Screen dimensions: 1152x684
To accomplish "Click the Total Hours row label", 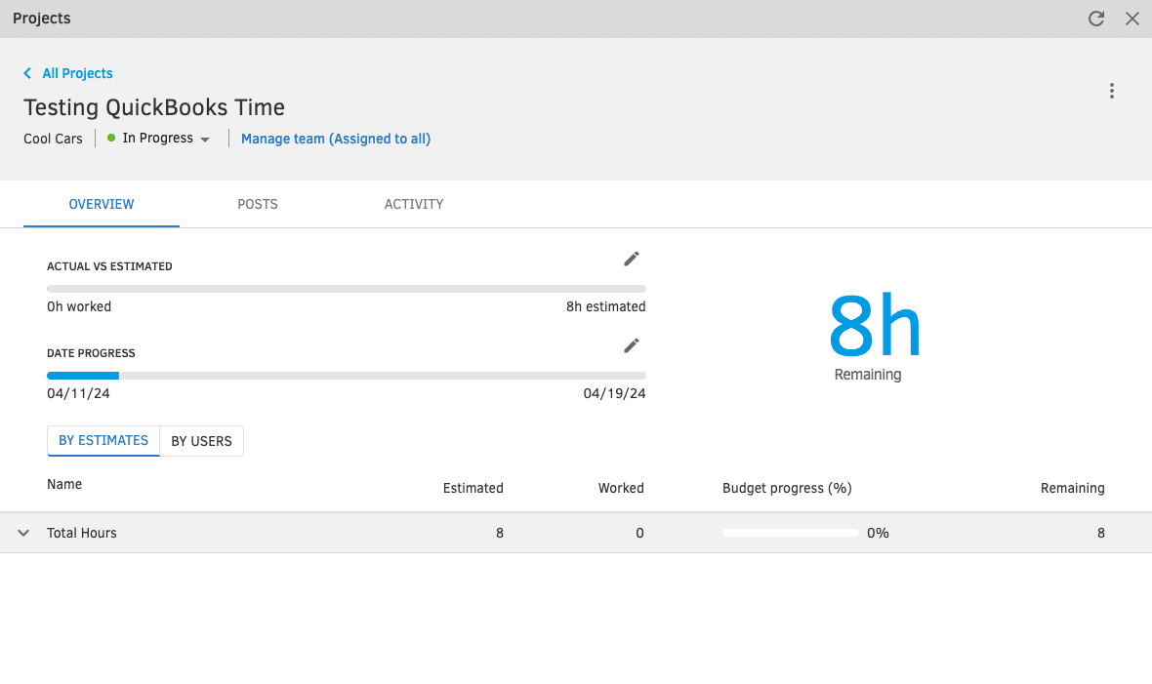I will tap(82, 533).
